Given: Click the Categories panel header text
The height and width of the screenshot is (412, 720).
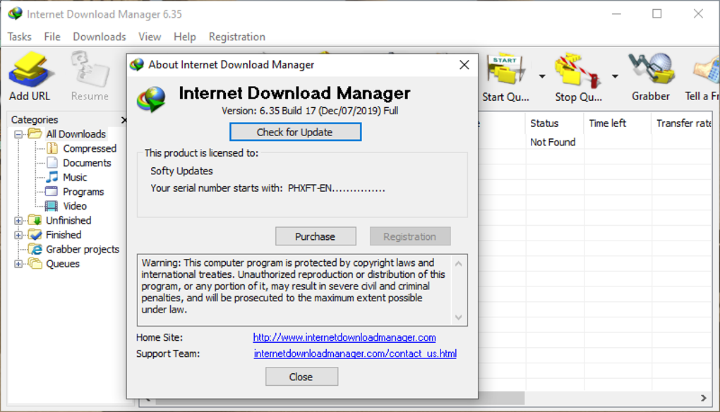Looking at the screenshot, I should tap(35, 120).
